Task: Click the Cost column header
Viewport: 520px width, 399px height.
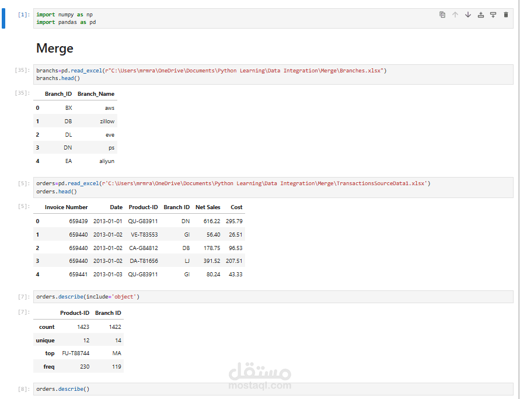Action: tap(236, 207)
